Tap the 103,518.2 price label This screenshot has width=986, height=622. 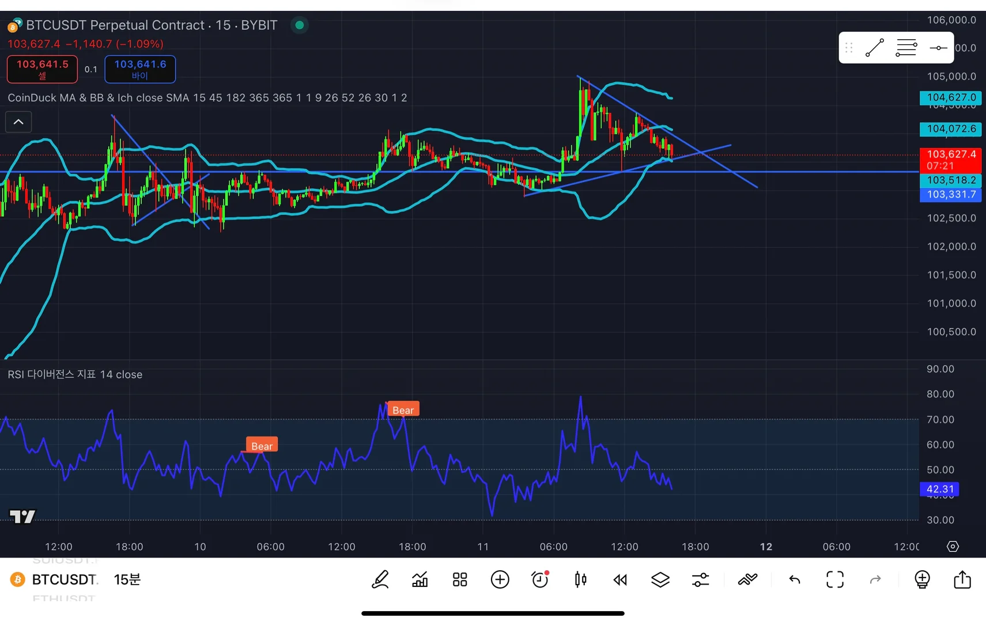tap(951, 180)
